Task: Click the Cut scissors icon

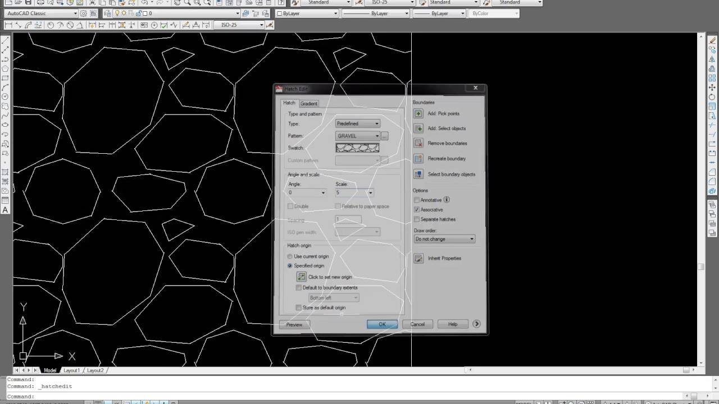Action: pyautogui.click(x=92, y=2)
